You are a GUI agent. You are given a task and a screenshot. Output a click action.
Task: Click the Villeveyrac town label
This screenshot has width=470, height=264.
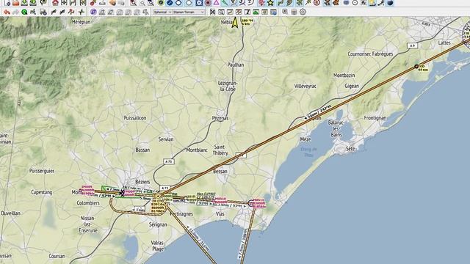pyautogui.click(x=305, y=87)
